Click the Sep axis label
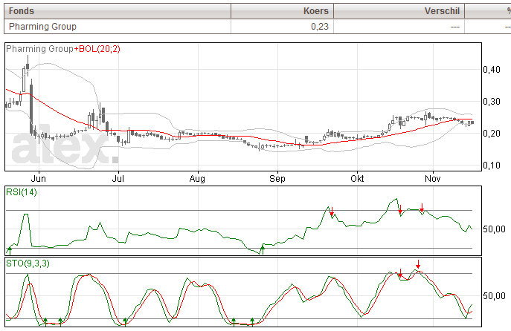This screenshot has width=511, height=331. pos(277,179)
